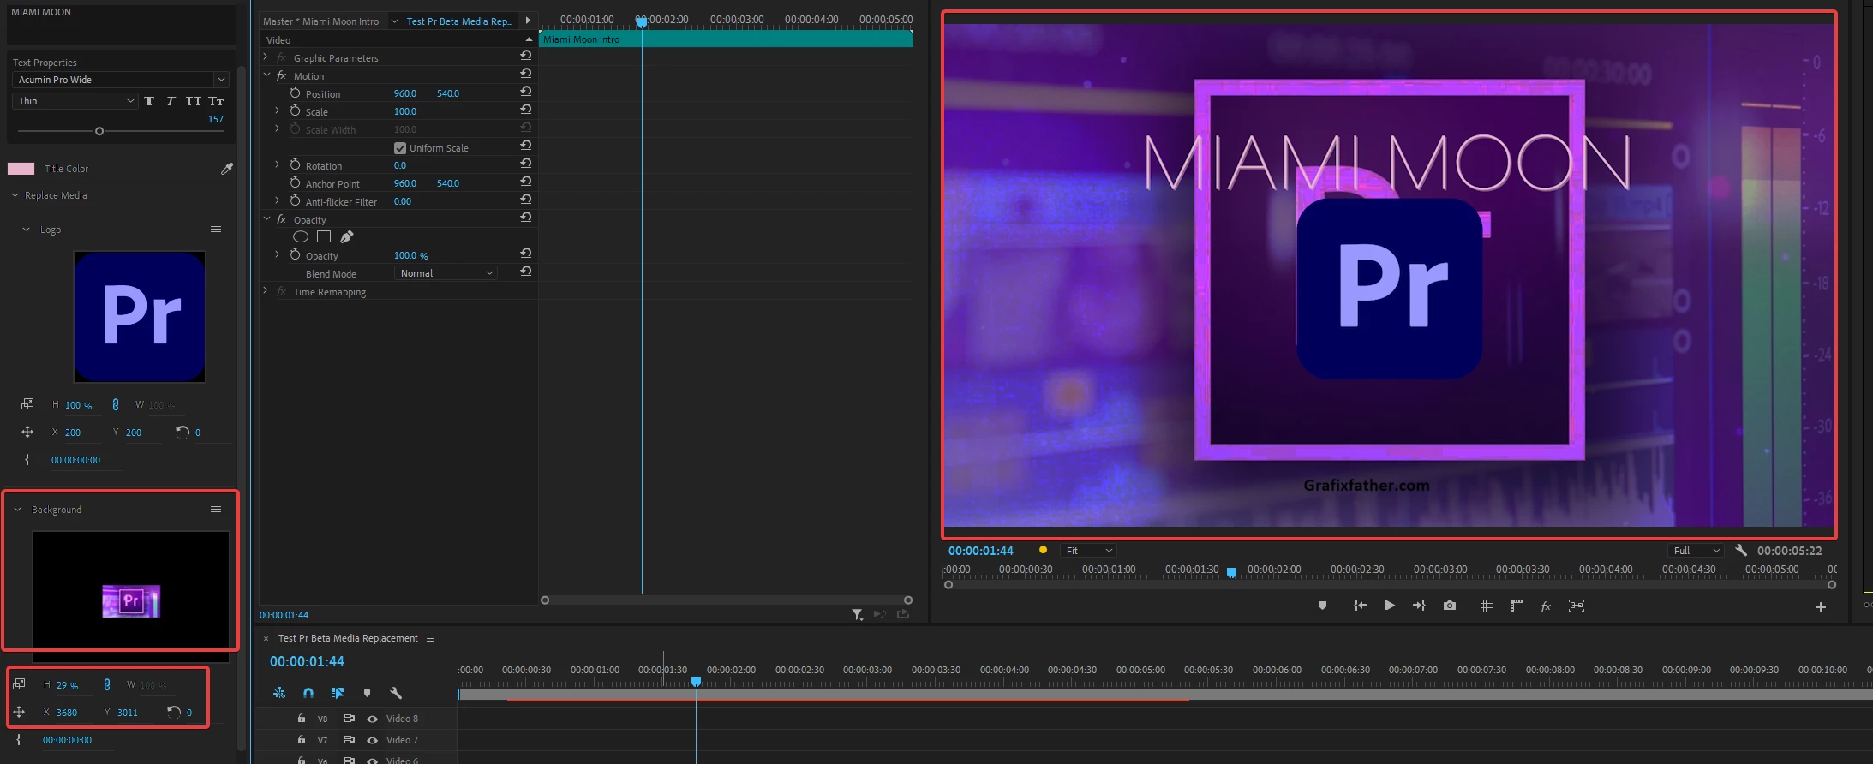This screenshot has width=1873, height=764.
Task: Toggle global FX mute
Action: point(1546,606)
